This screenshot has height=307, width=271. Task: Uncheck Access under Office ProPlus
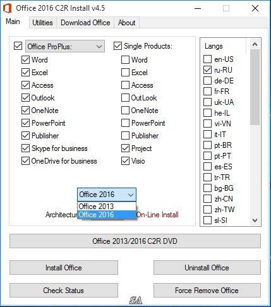click(25, 85)
